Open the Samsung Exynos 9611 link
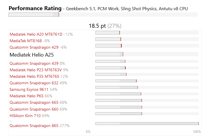 click(29, 89)
